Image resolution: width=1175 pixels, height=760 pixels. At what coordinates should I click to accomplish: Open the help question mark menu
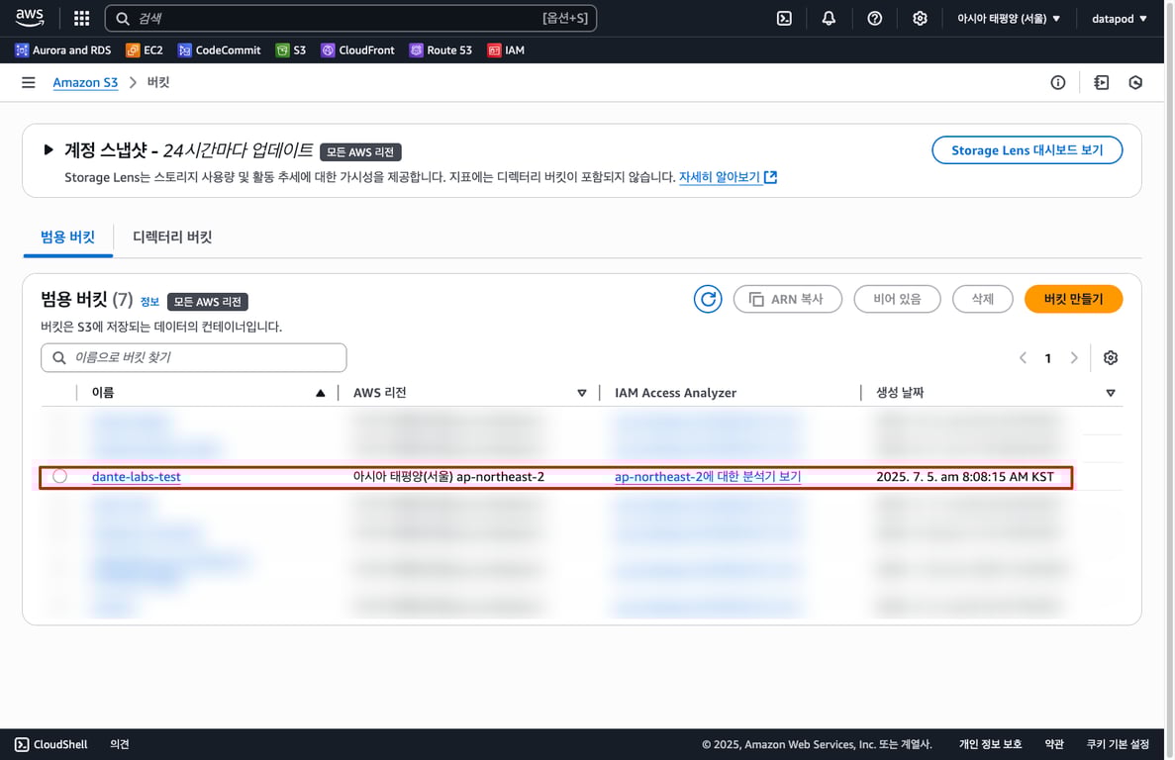tap(874, 18)
